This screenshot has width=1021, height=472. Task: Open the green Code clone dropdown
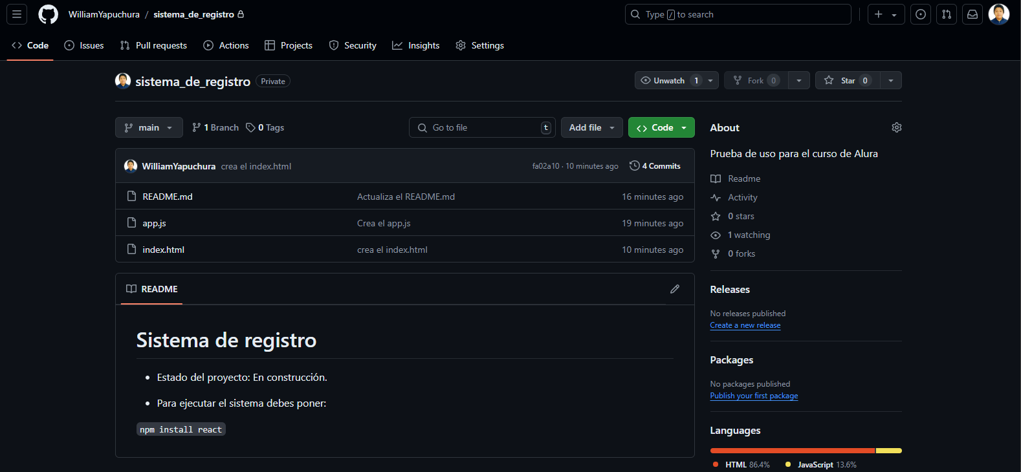[661, 127]
